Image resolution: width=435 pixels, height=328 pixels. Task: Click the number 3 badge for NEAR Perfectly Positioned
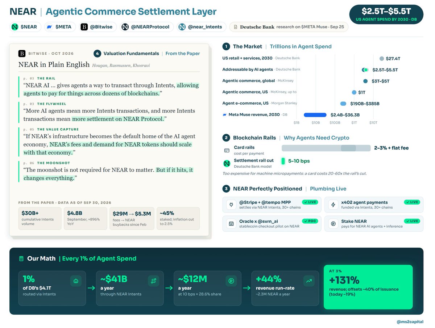tap(226, 189)
